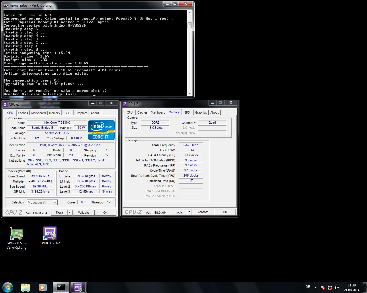The image size is (367, 293).
Task: Open volume speaker tray icon
Action: (337, 288)
